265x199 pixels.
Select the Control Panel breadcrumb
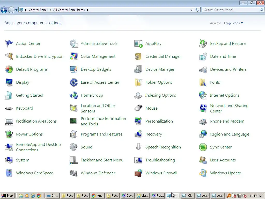click(38, 10)
